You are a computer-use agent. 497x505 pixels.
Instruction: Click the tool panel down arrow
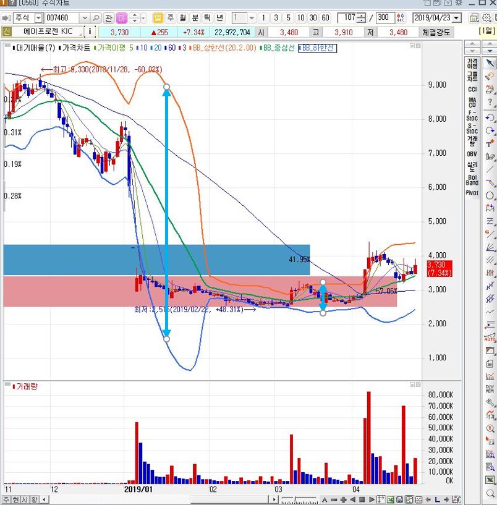click(490, 51)
